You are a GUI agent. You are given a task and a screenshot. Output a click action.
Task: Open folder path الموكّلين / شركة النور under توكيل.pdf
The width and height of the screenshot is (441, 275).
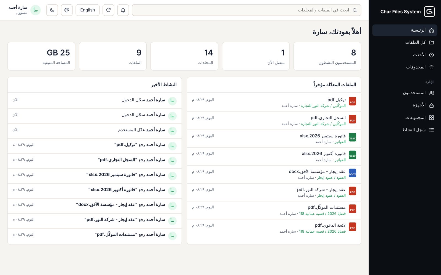[x=323, y=106]
